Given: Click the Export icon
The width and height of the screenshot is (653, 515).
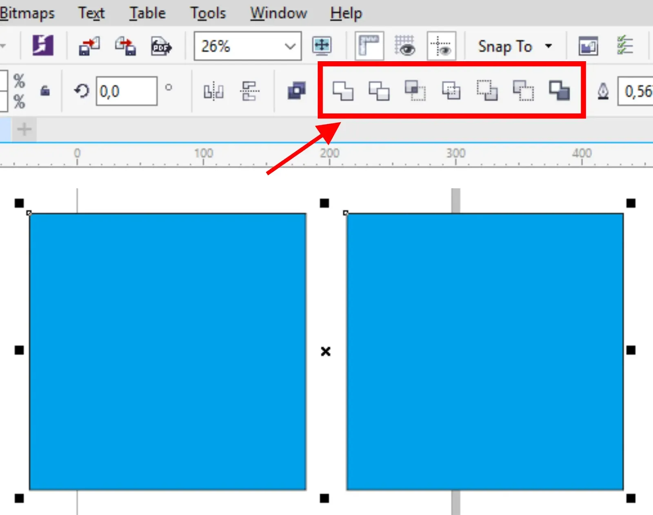Looking at the screenshot, I should tap(125, 46).
